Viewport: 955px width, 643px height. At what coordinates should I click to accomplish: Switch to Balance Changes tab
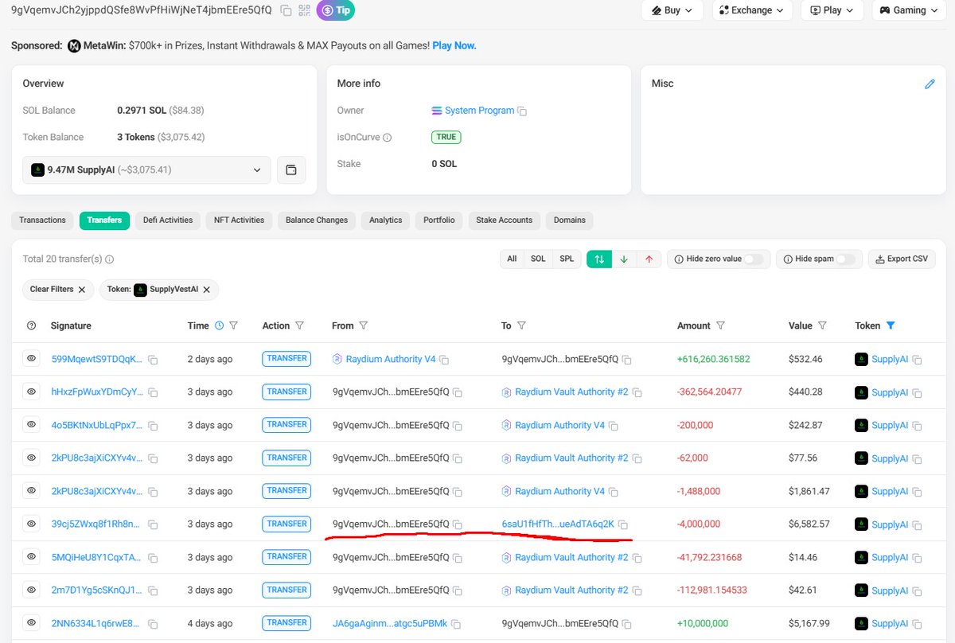(317, 220)
